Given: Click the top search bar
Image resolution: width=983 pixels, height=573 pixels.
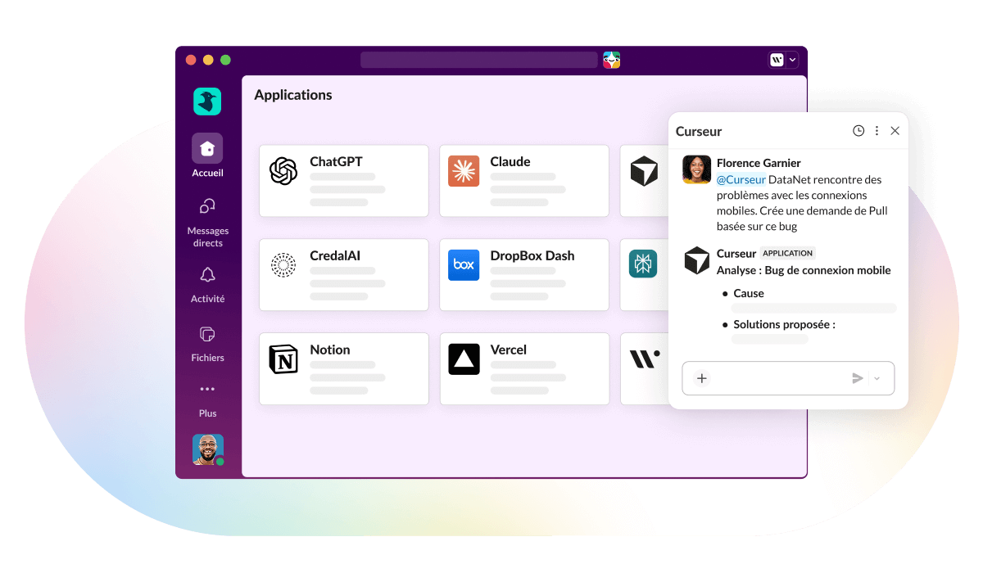Looking at the screenshot, I should point(479,59).
